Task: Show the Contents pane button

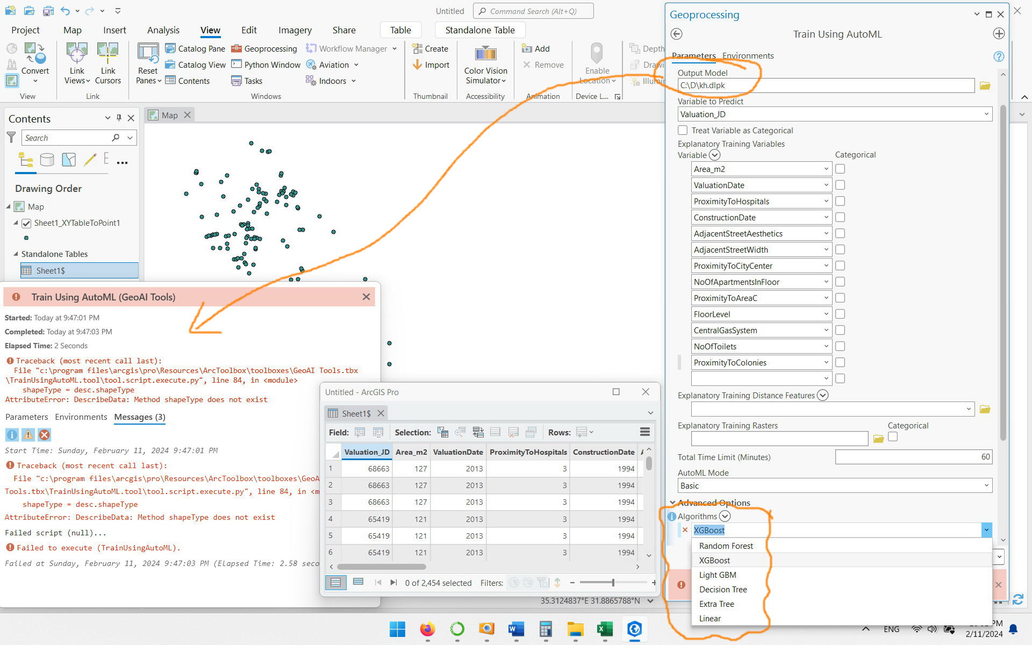Action: (x=187, y=81)
